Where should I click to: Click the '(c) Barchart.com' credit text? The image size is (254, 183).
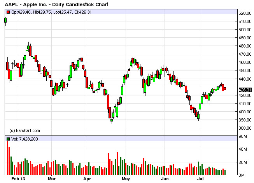pos(25,130)
